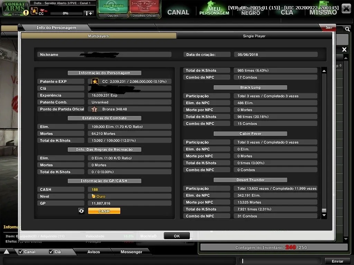Click stats scrollbar up arrow
Viewport: 354px width, 265px height.
click(324, 71)
